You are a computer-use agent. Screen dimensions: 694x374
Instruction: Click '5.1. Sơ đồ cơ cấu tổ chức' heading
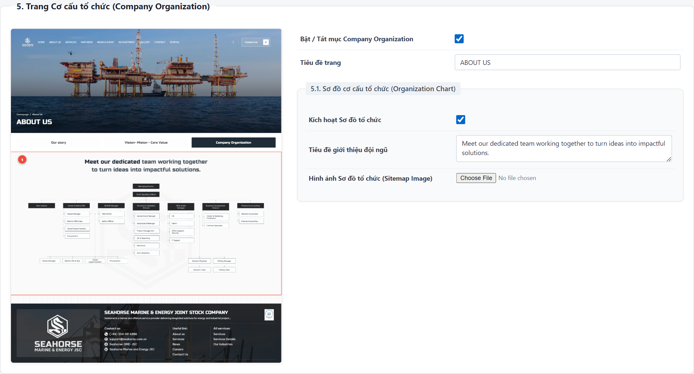point(383,89)
